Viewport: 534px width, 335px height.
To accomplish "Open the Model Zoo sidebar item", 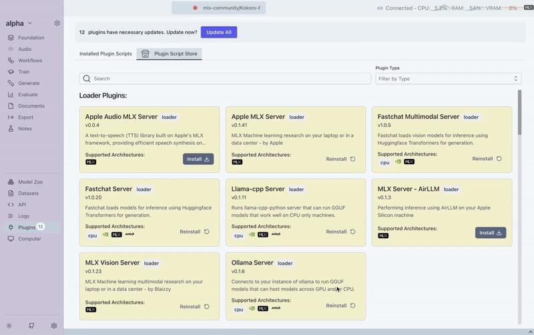I will click(30, 182).
